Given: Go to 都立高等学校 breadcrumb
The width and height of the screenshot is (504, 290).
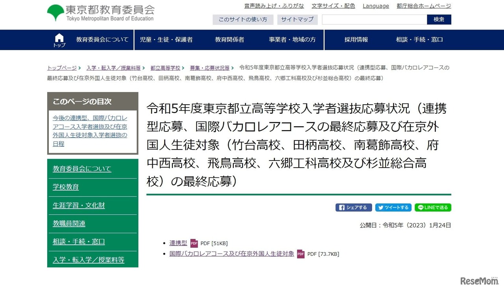Looking at the screenshot, I should coord(165,68).
